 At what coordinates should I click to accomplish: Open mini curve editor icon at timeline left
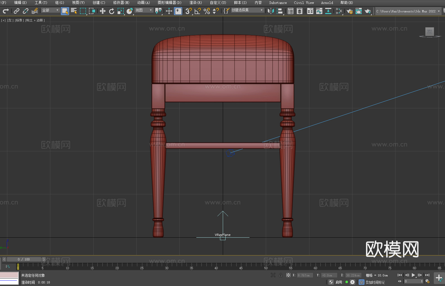point(8,266)
